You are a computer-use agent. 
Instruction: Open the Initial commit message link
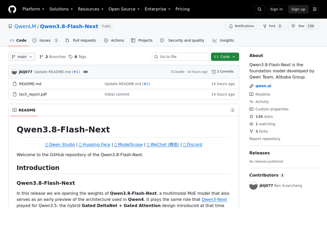point(117,94)
